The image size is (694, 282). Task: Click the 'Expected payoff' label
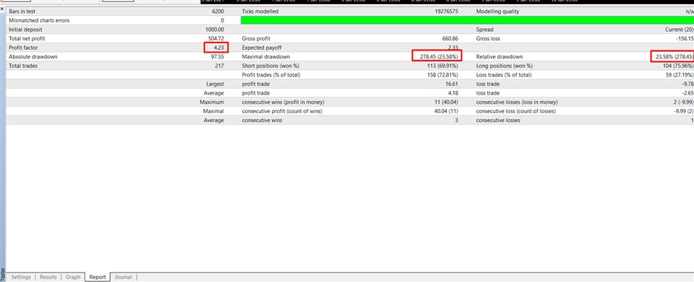[x=262, y=48]
